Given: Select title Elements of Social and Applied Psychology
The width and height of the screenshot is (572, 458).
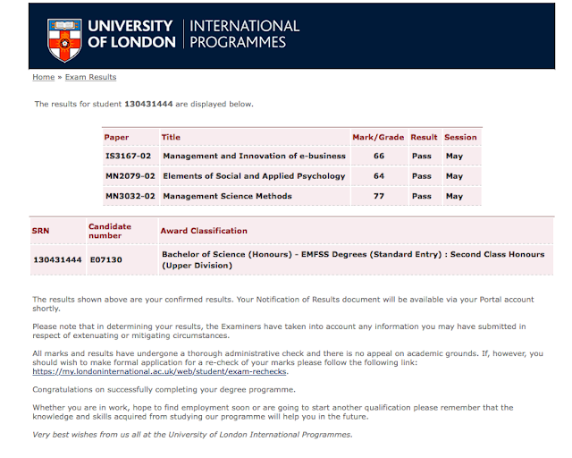Looking at the screenshot, I should point(254,176).
